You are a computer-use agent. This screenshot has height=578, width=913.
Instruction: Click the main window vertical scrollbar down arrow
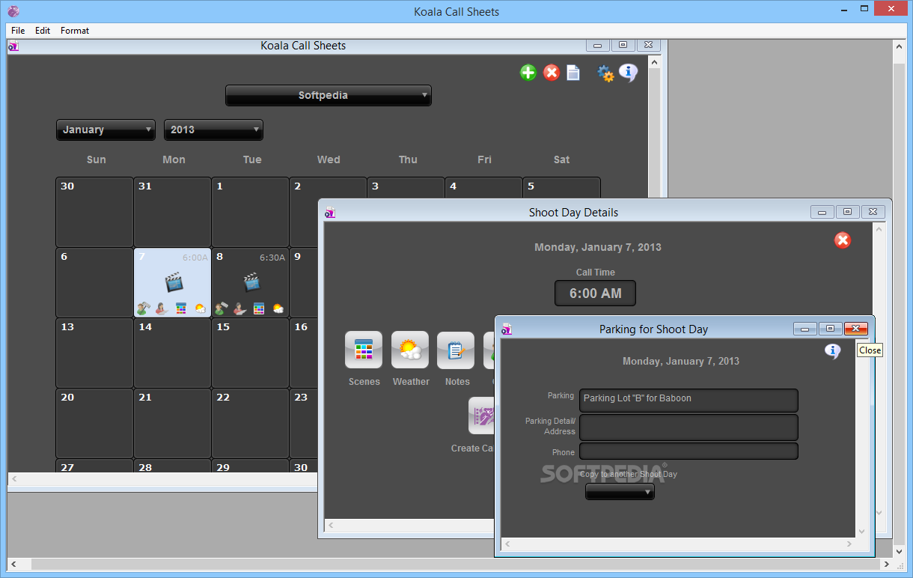pos(900,550)
